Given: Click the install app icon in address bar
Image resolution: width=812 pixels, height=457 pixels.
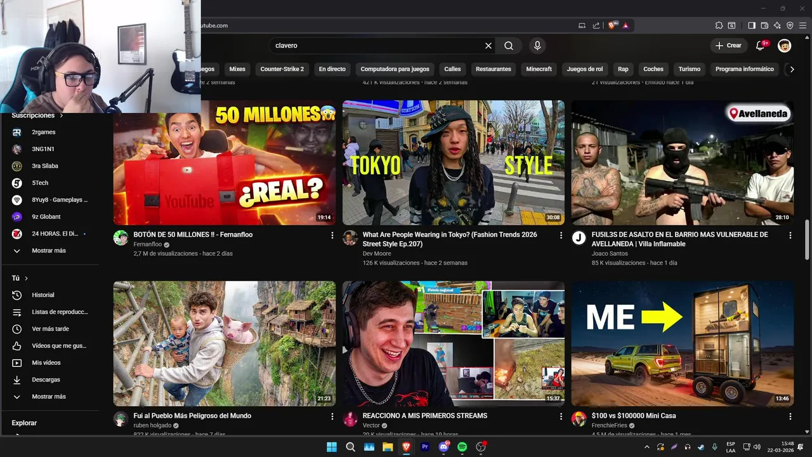Looking at the screenshot, I should (582, 25).
